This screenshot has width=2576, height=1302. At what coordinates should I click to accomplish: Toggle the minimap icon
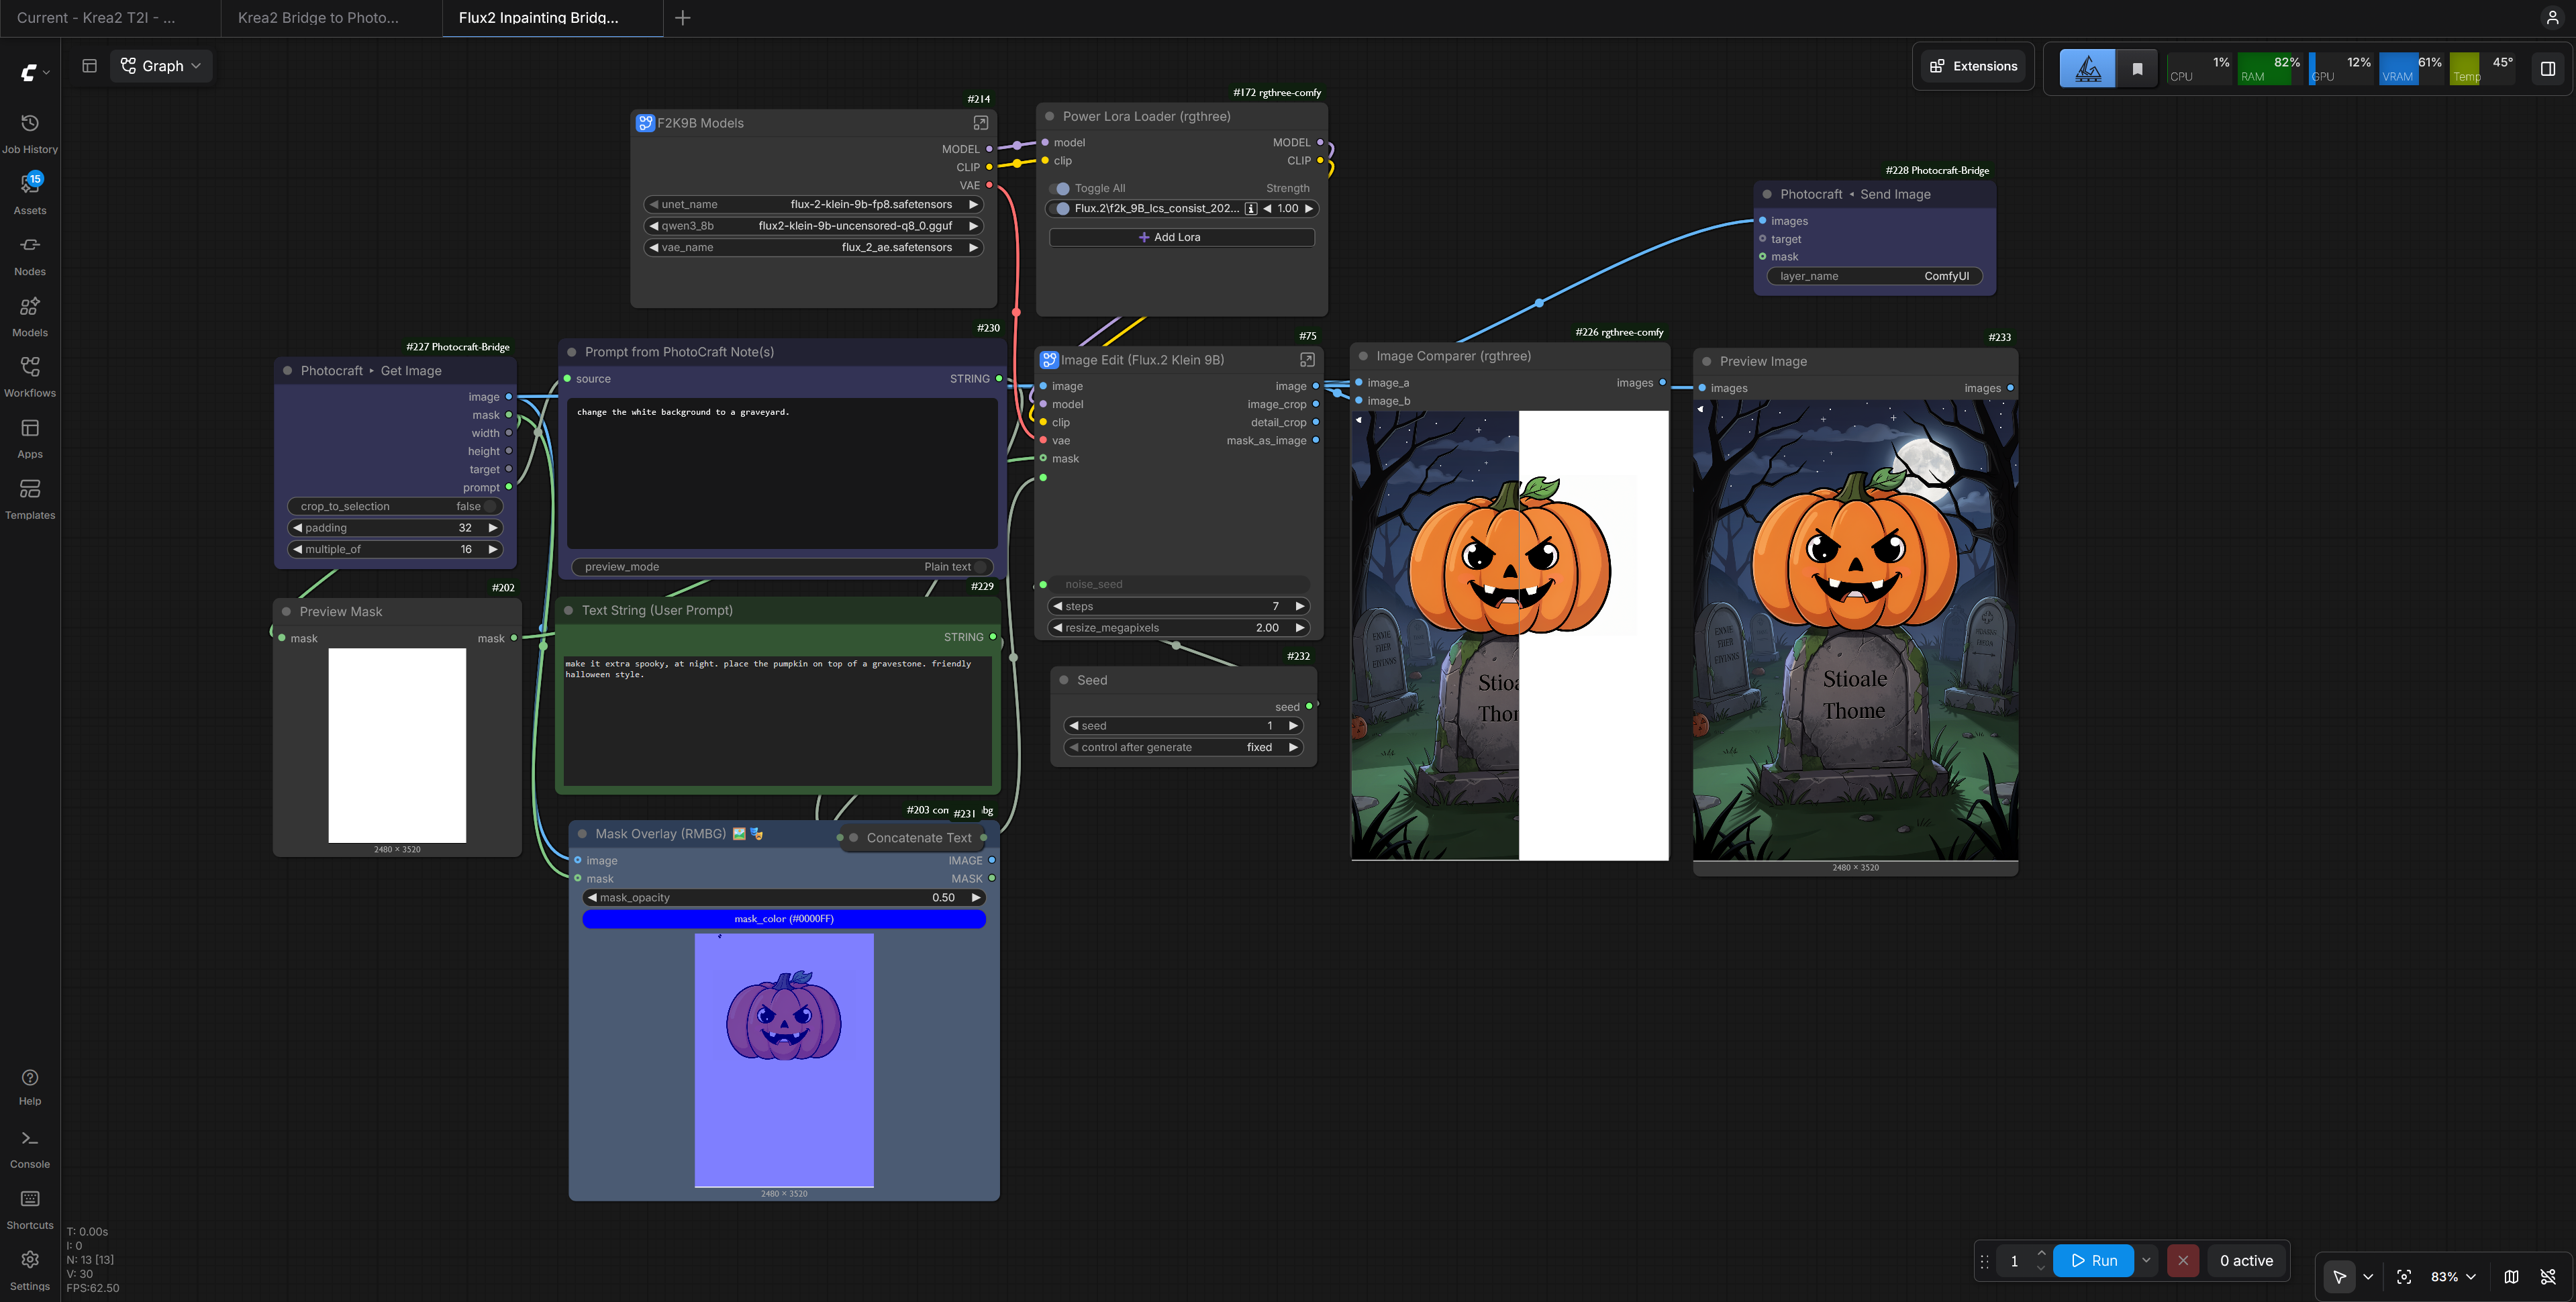click(2511, 1277)
